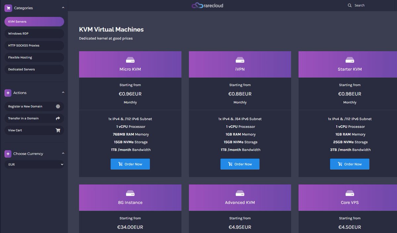Collapse the Choose Currency section chevron

click(x=63, y=154)
